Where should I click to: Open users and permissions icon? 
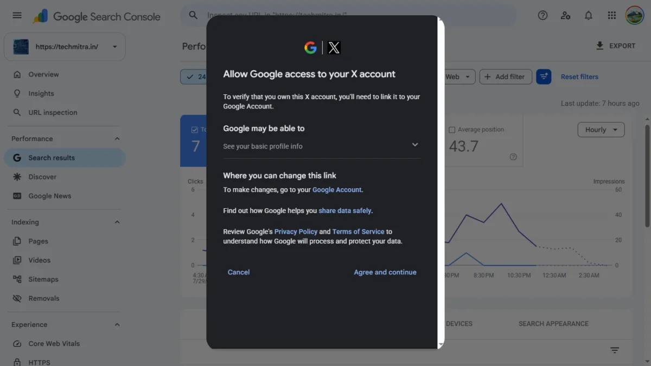click(565, 15)
